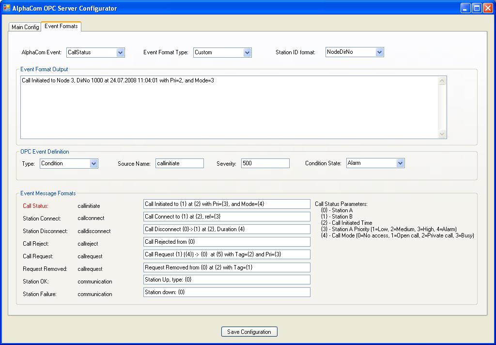
Task: Click the Station Failure format field
Action: pos(227,292)
